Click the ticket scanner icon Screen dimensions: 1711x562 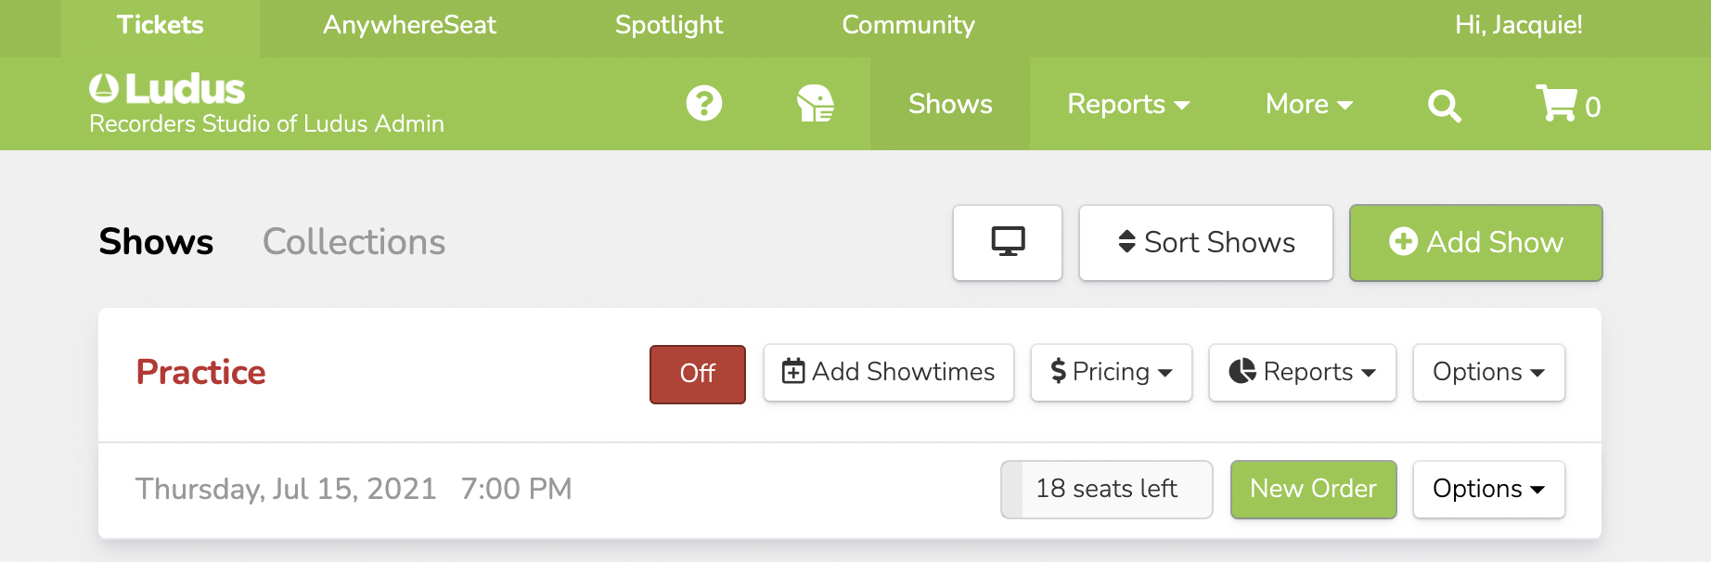click(x=815, y=103)
